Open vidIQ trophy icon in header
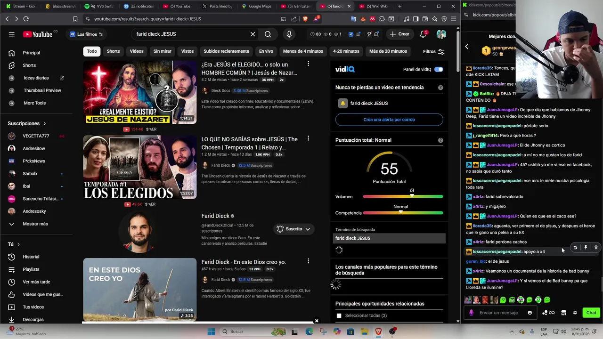This screenshot has height=339, width=603. point(369,34)
